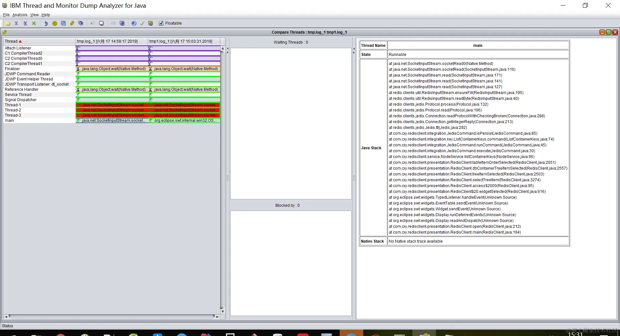The width and height of the screenshot is (620, 336).
Task: Click the double blue X close-all icon
Action: 25,23
